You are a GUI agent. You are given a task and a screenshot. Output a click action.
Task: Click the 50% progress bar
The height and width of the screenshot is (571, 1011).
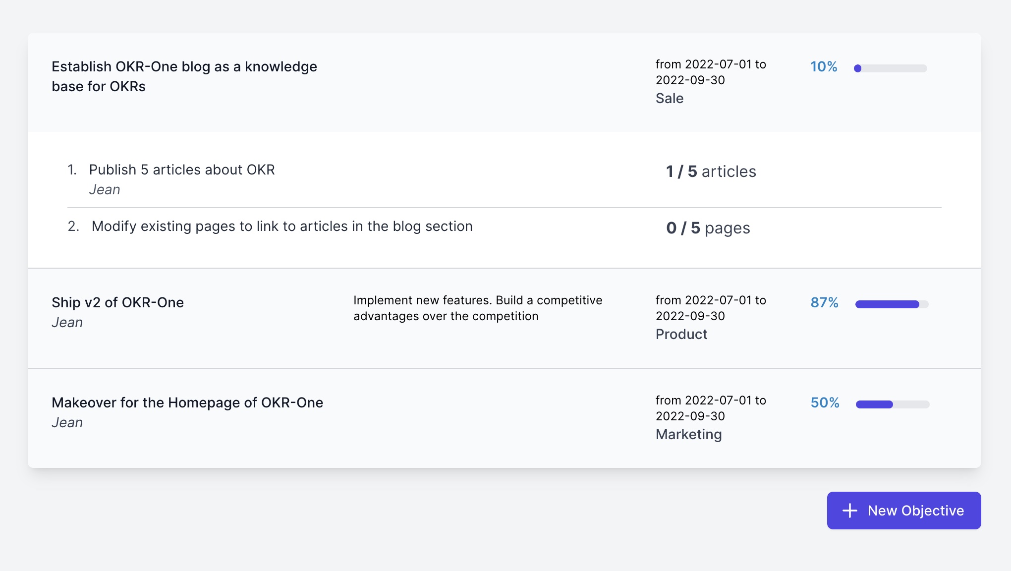tap(892, 404)
